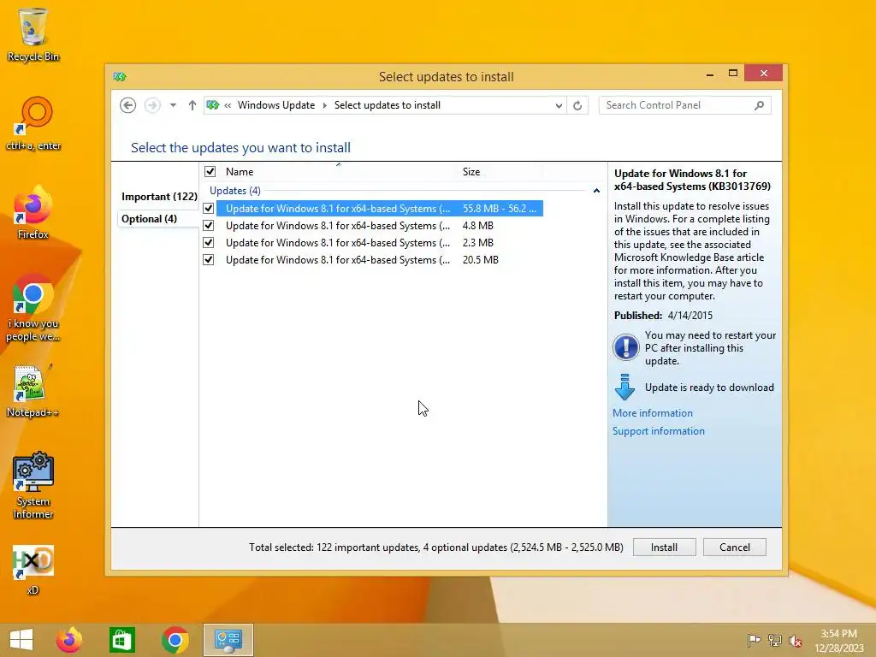Uncheck the 20.5 MB update checkbox
876x657 pixels.
[x=209, y=260]
